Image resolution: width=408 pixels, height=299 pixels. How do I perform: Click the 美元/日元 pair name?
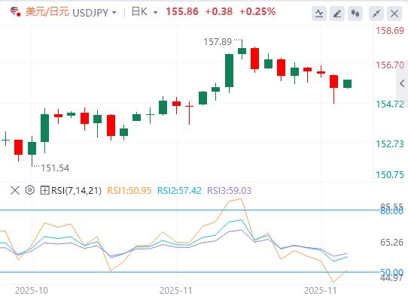[47, 12]
